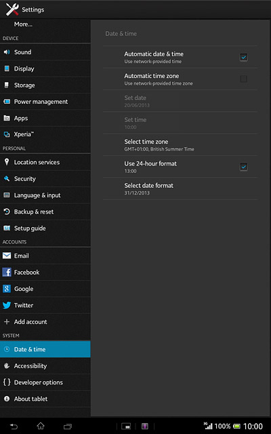Screen dimensions: 271x434
Task: Tap the Twitter bird icon
Action: [7, 305]
